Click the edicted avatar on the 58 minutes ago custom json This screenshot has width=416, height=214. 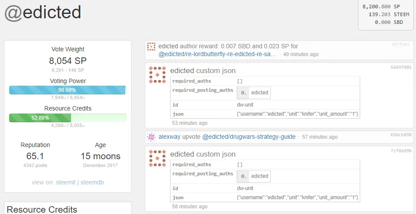click(x=157, y=158)
